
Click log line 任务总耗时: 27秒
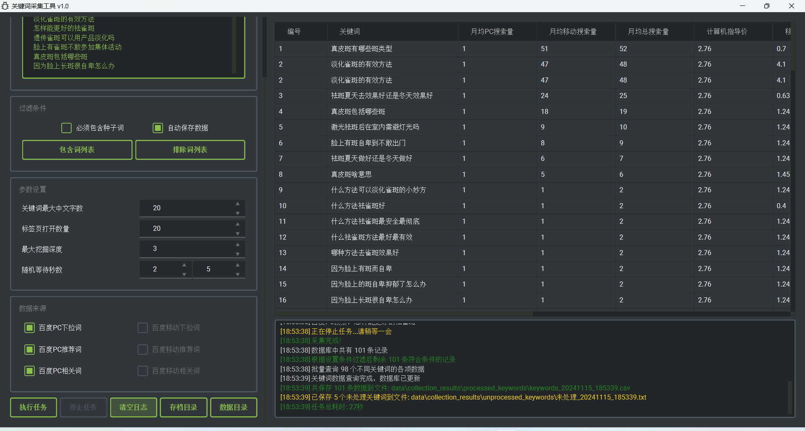(x=322, y=407)
